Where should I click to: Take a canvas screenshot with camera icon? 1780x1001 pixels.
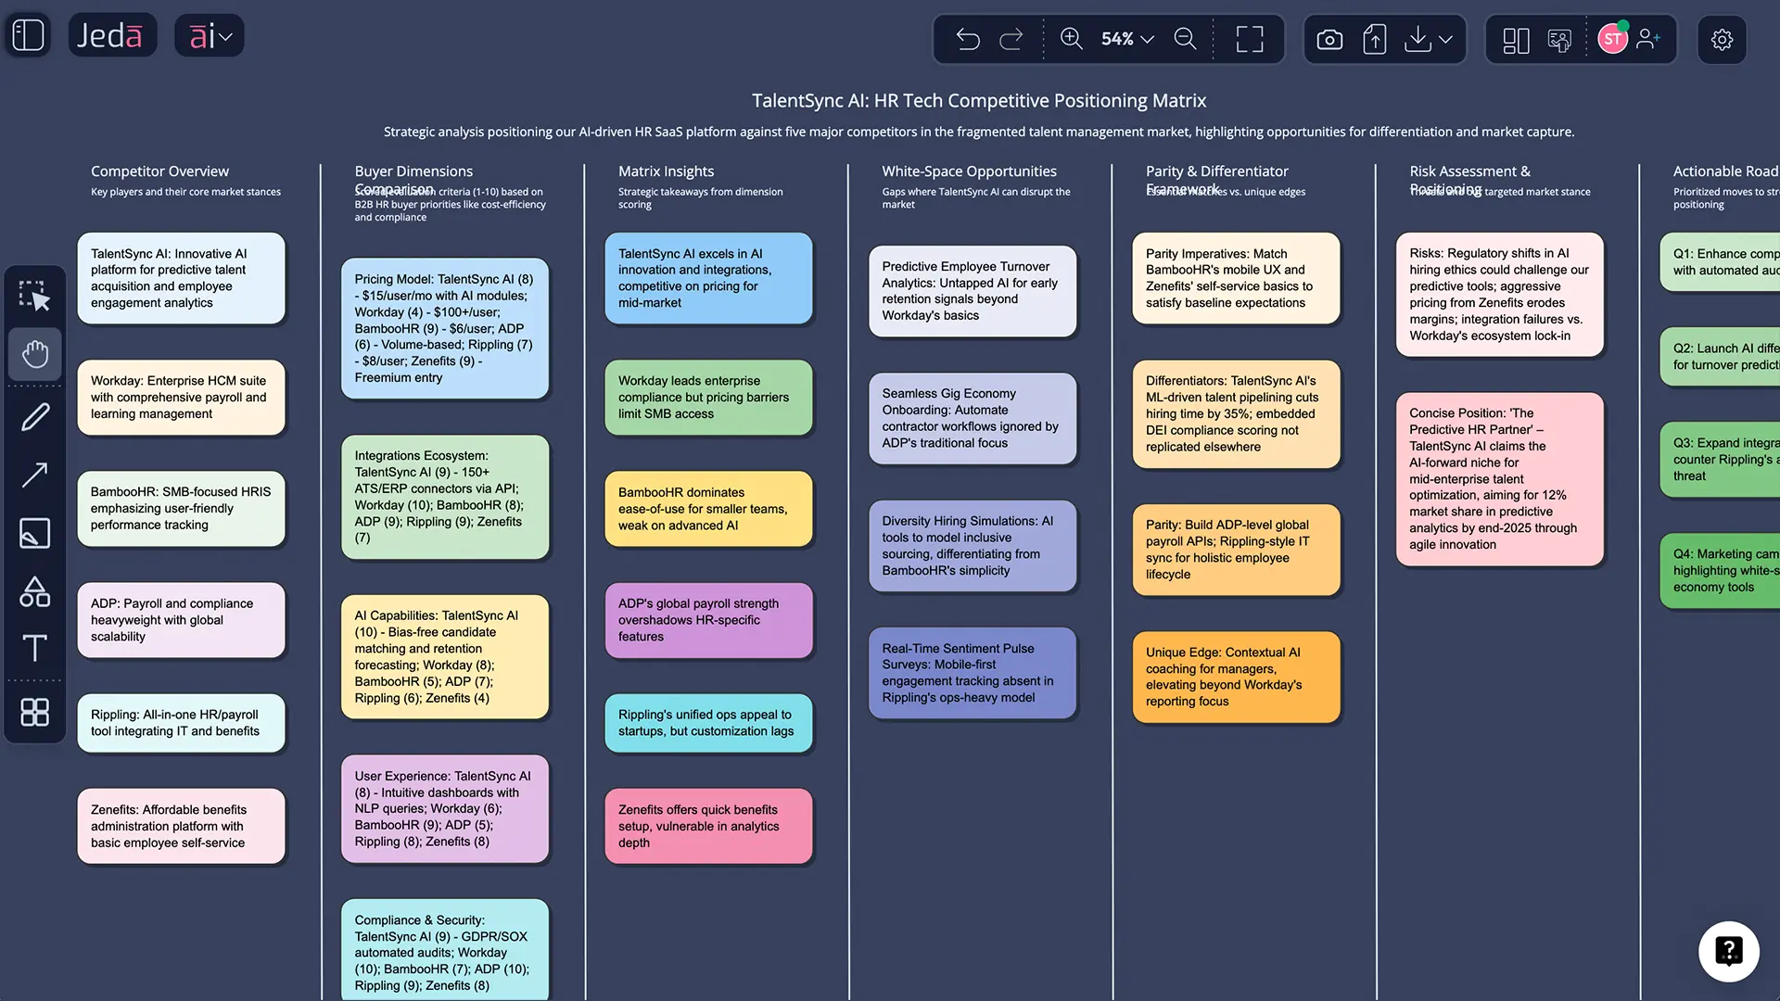pos(1329,39)
